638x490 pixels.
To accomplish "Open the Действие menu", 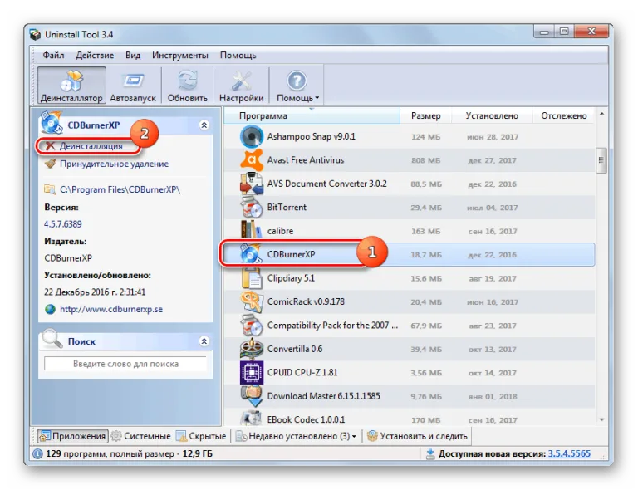I will (x=95, y=56).
